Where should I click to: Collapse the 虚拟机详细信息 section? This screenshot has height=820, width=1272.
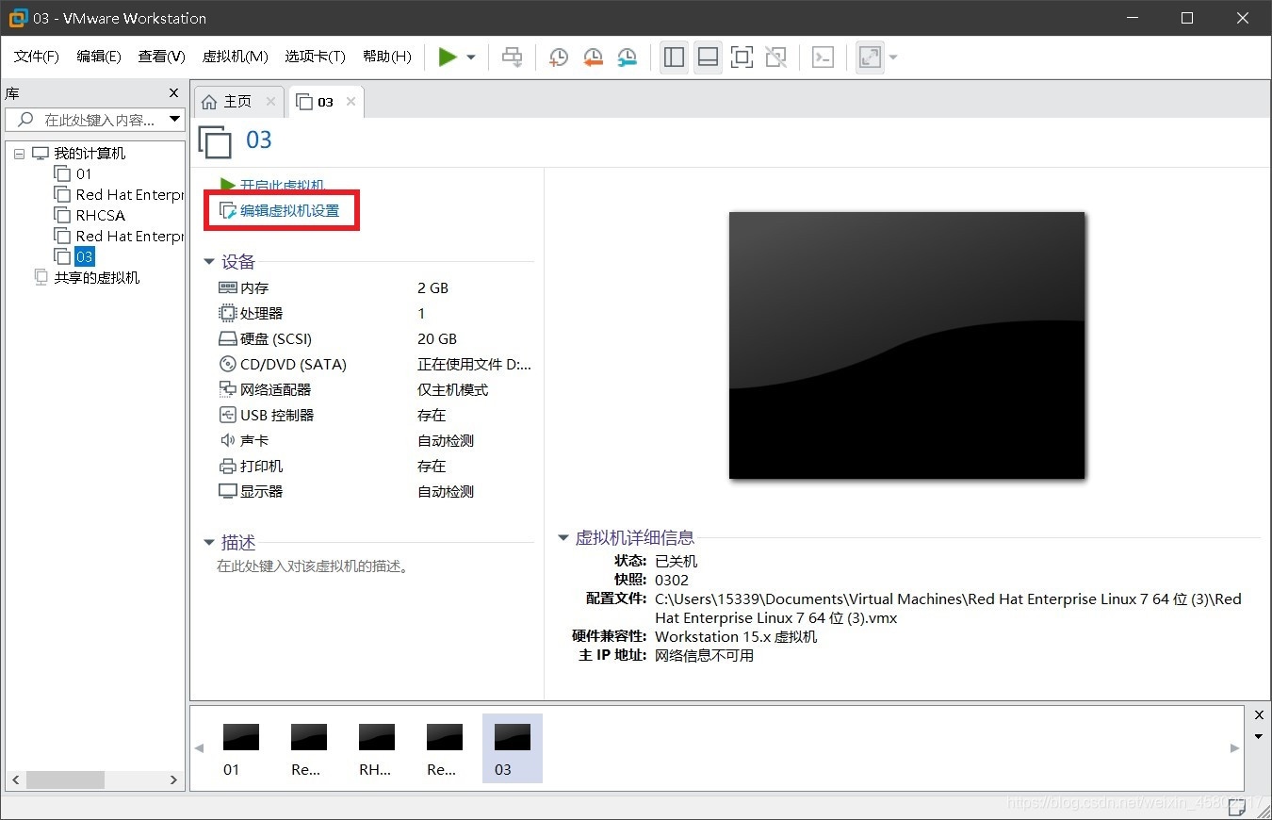pyautogui.click(x=563, y=538)
